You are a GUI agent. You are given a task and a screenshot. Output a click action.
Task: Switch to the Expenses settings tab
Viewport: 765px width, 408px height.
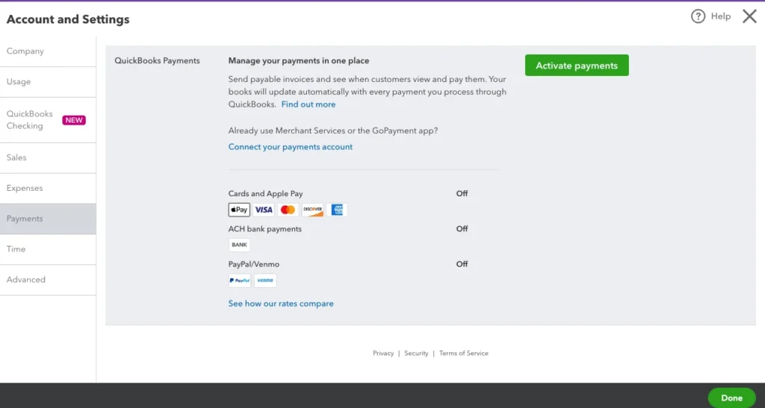tap(48, 189)
